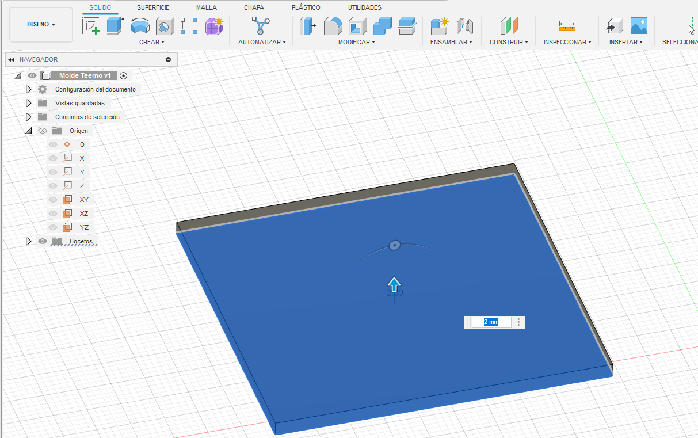Expand the Bocetos folder
The image size is (698, 438).
pos(29,241)
